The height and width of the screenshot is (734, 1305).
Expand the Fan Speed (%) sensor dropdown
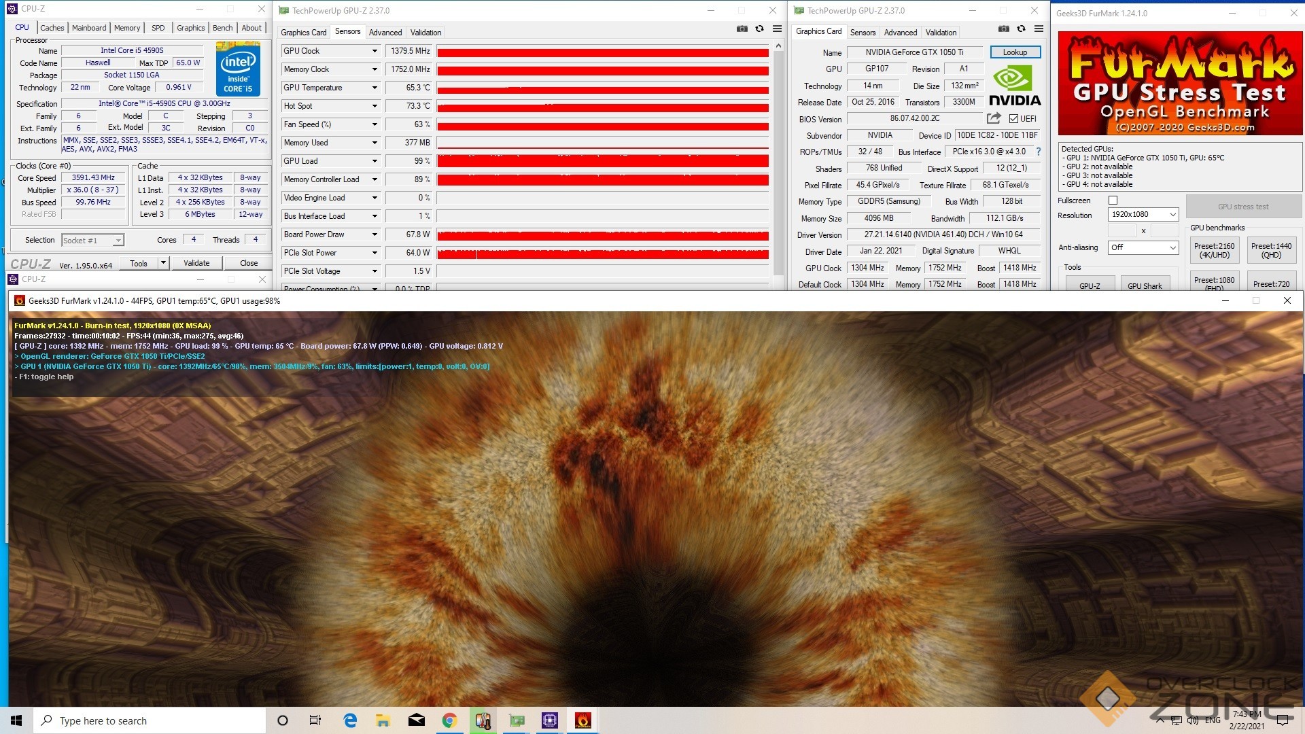374,124
